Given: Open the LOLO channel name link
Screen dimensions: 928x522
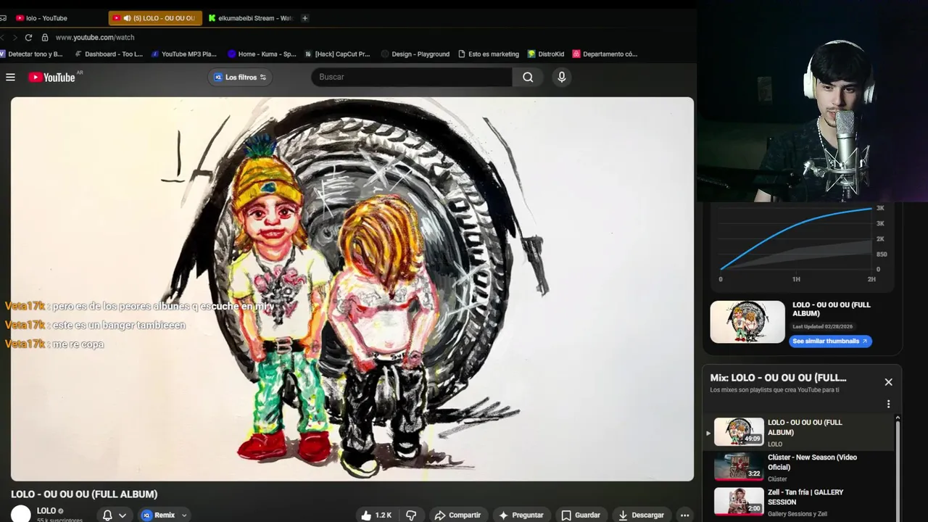Looking at the screenshot, I should click(x=46, y=511).
